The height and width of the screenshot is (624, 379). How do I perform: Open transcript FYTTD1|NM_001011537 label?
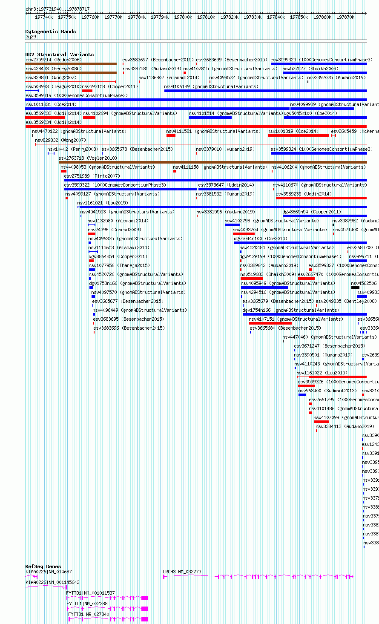coord(91,593)
